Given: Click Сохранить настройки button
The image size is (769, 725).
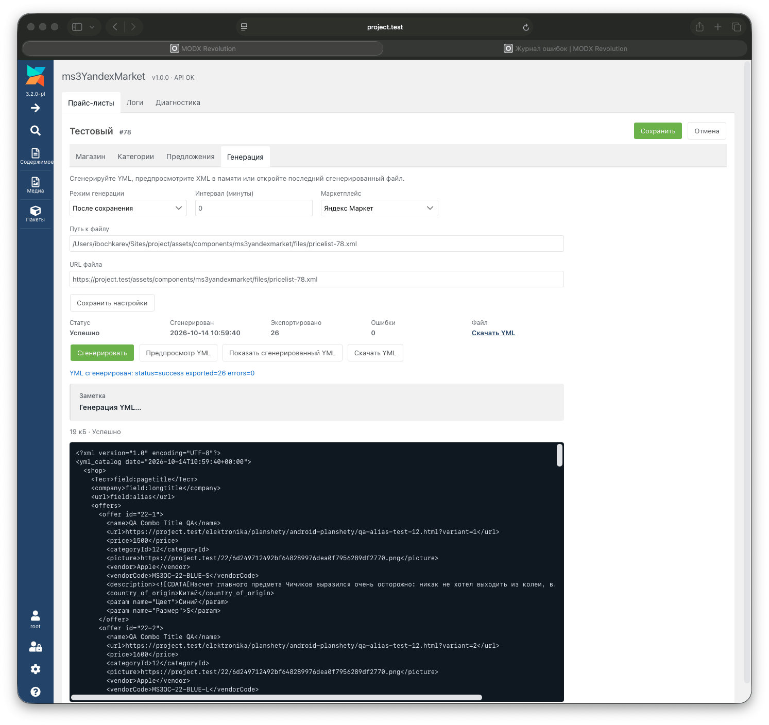Looking at the screenshot, I should pyautogui.click(x=112, y=303).
